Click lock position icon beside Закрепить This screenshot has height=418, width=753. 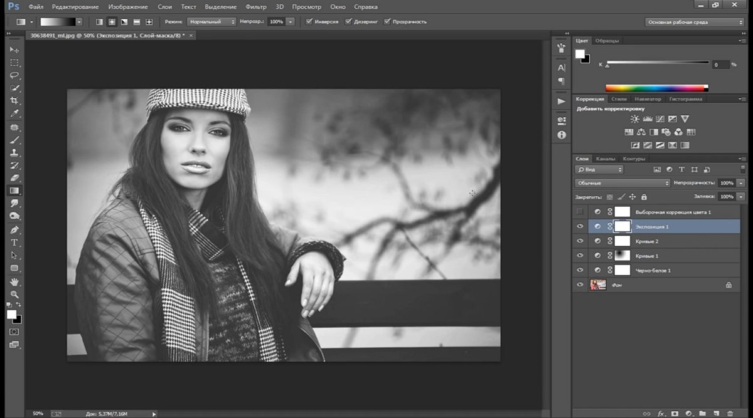pyautogui.click(x=633, y=197)
